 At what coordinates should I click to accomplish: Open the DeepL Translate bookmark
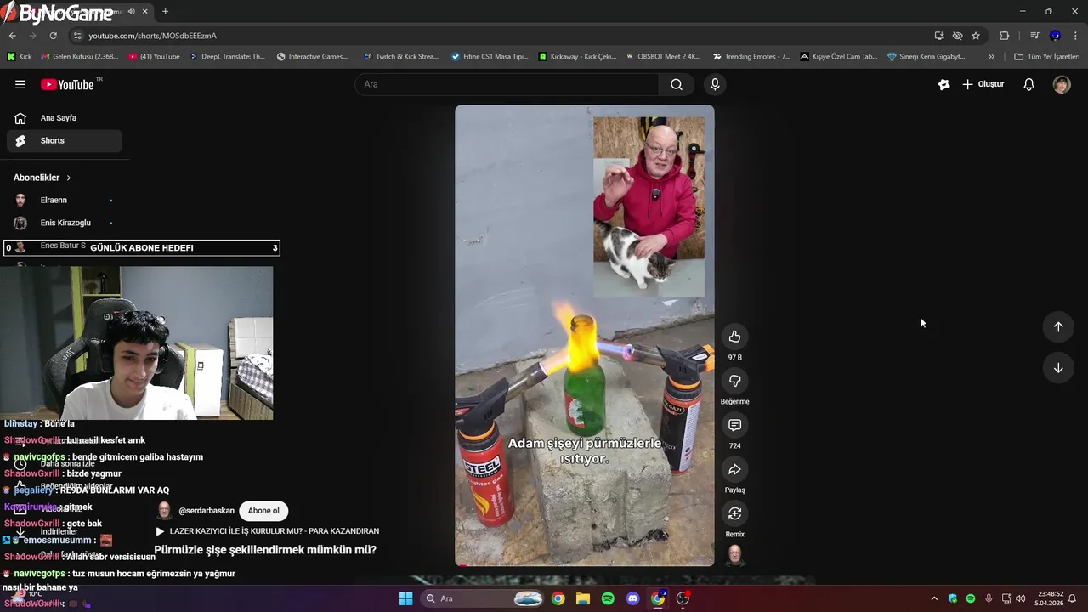(x=227, y=57)
